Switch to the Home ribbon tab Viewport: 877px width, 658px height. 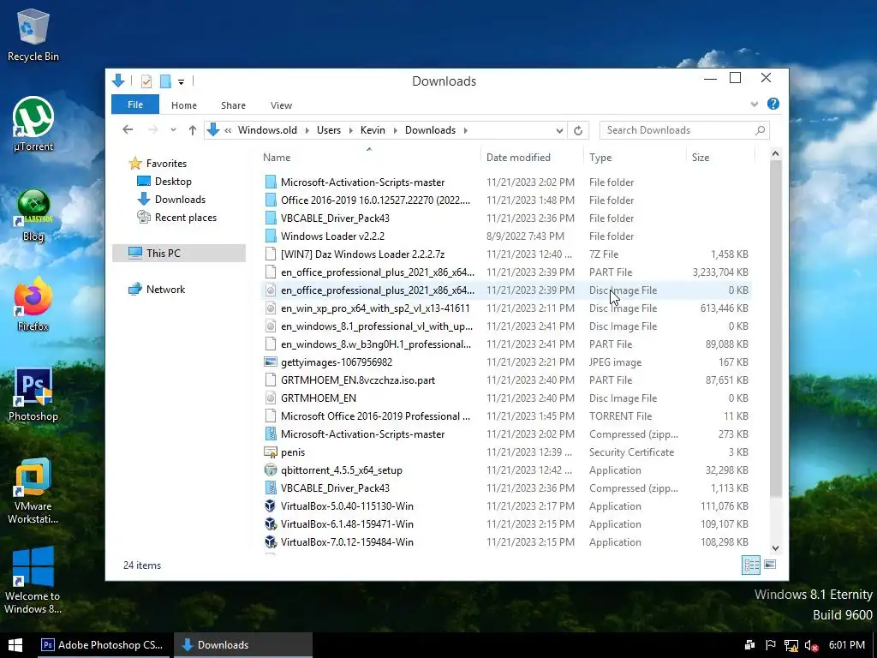tap(184, 105)
